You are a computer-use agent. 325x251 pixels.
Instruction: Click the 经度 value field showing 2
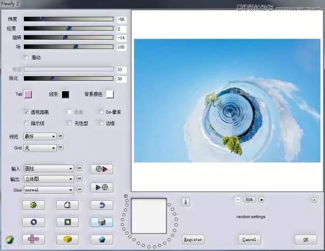[121, 29]
